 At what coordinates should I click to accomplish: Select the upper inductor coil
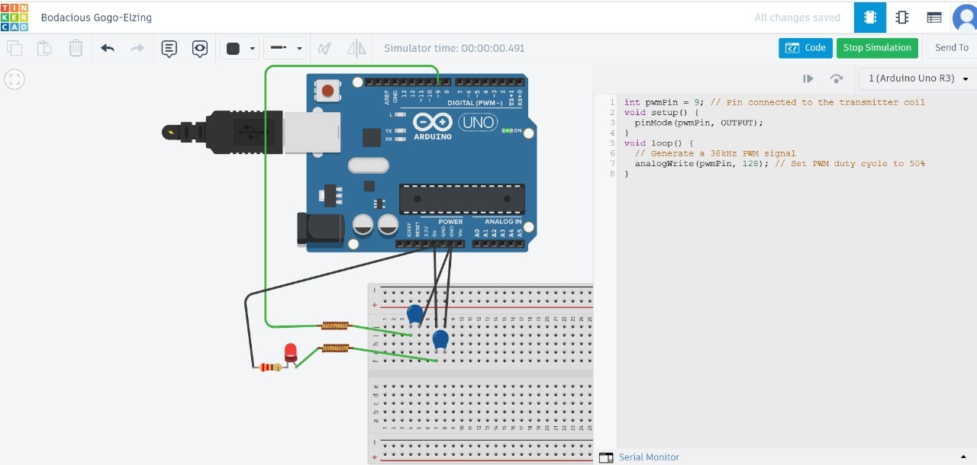click(x=334, y=325)
